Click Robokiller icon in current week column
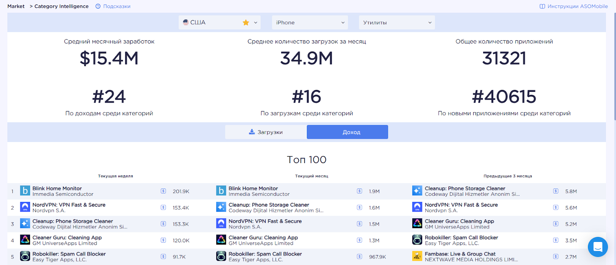The image size is (616, 265). point(25,256)
